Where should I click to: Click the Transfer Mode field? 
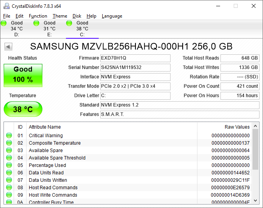[135, 86]
